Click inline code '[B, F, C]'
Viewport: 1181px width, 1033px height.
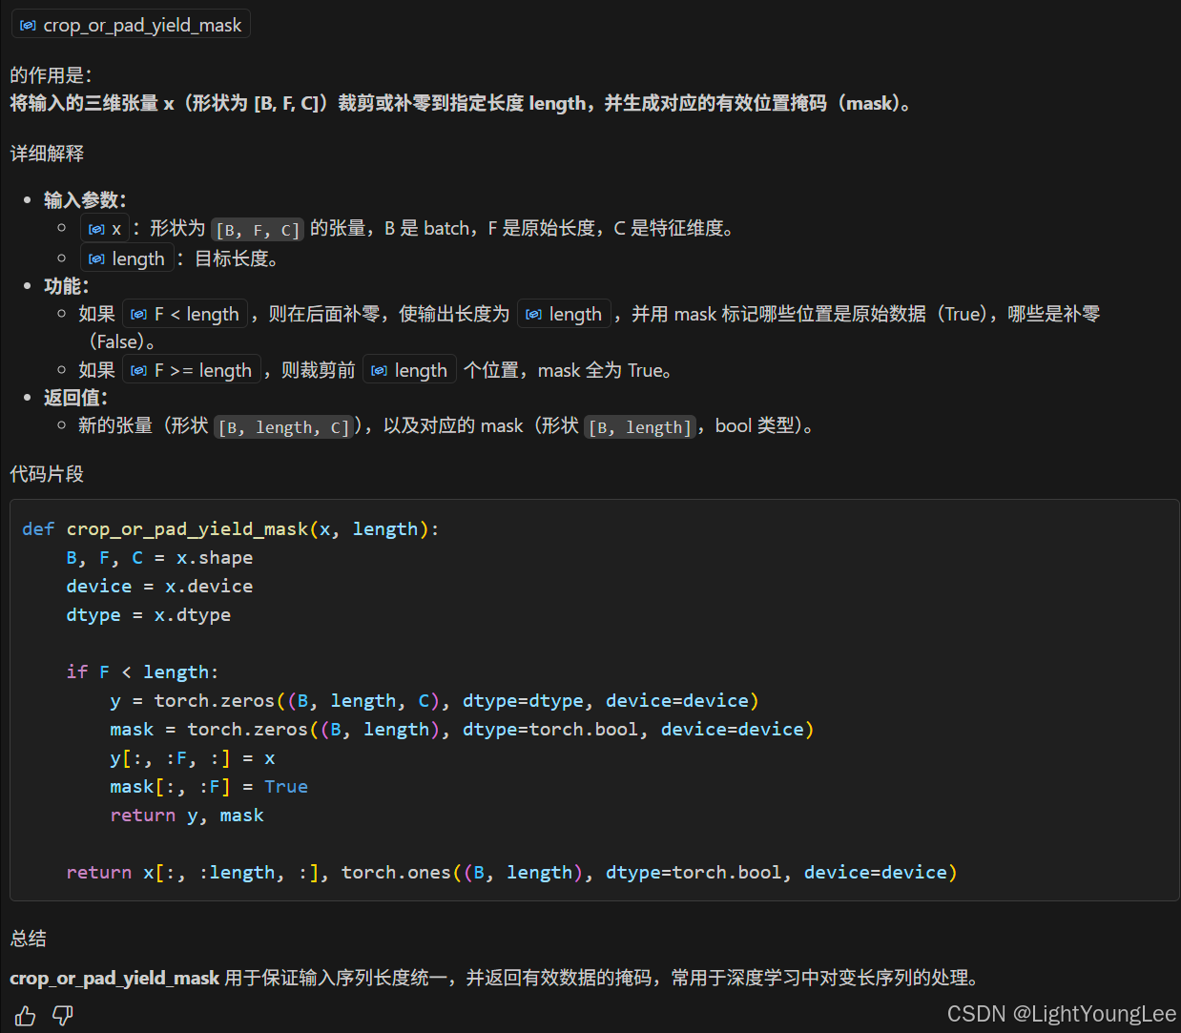[x=258, y=230]
